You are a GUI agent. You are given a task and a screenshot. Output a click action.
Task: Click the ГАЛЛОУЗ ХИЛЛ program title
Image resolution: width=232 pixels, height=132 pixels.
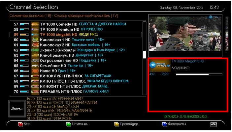pyautogui.click(x=96, y=92)
